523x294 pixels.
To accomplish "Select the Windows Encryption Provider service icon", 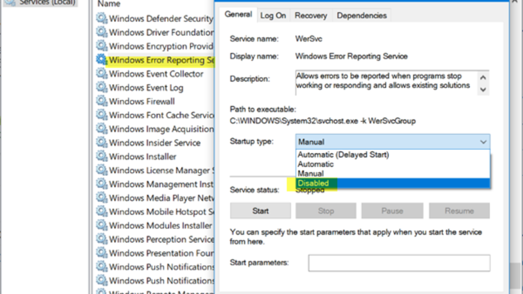I will (102, 46).
